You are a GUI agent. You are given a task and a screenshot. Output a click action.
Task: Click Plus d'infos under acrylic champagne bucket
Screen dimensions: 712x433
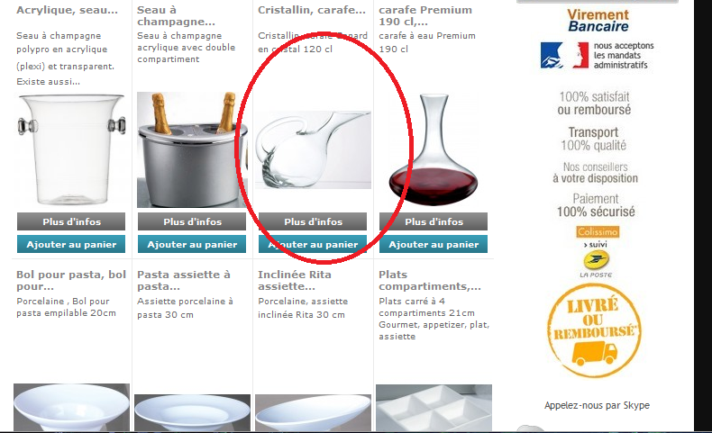pos(71,221)
